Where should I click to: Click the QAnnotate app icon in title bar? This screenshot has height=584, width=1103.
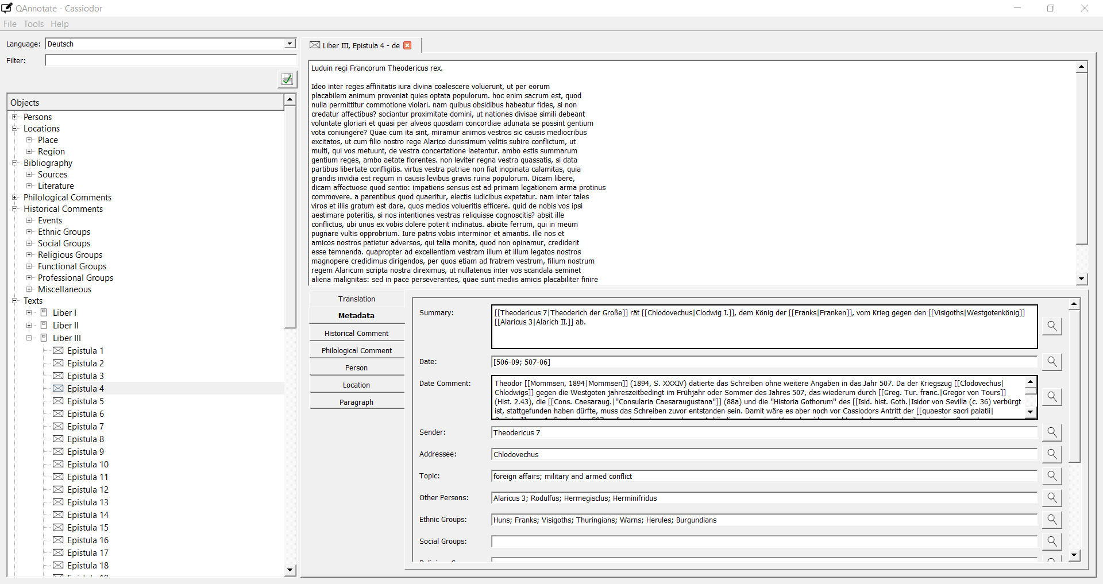click(7, 8)
